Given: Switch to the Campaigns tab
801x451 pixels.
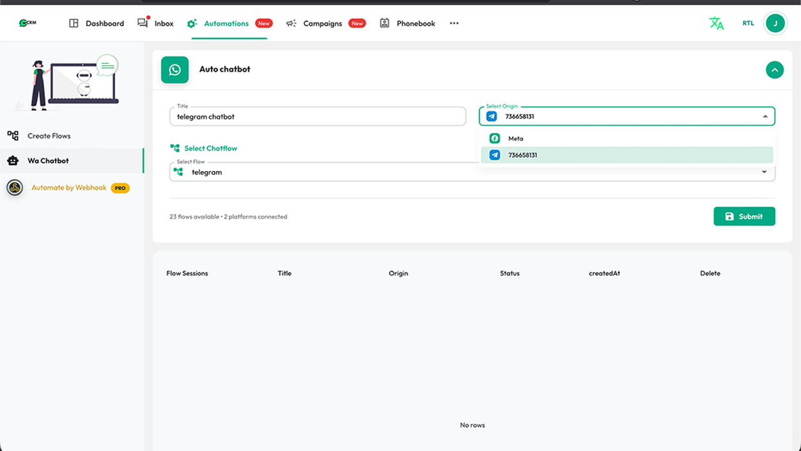Looking at the screenshot, I should coord(325,24).
